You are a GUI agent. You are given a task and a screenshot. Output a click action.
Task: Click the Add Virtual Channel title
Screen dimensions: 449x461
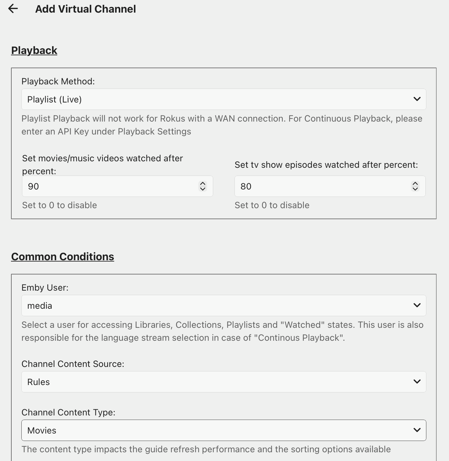pos(85,9)
